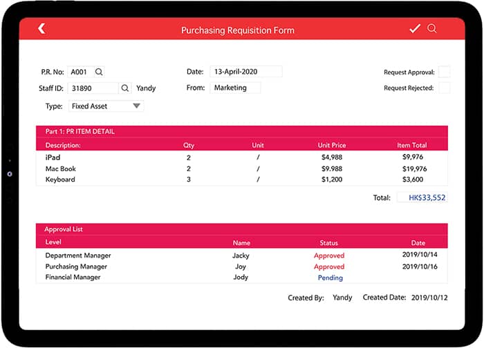The image size is (484, 348).
Task: Click the Qty column header
Action: 189,145
